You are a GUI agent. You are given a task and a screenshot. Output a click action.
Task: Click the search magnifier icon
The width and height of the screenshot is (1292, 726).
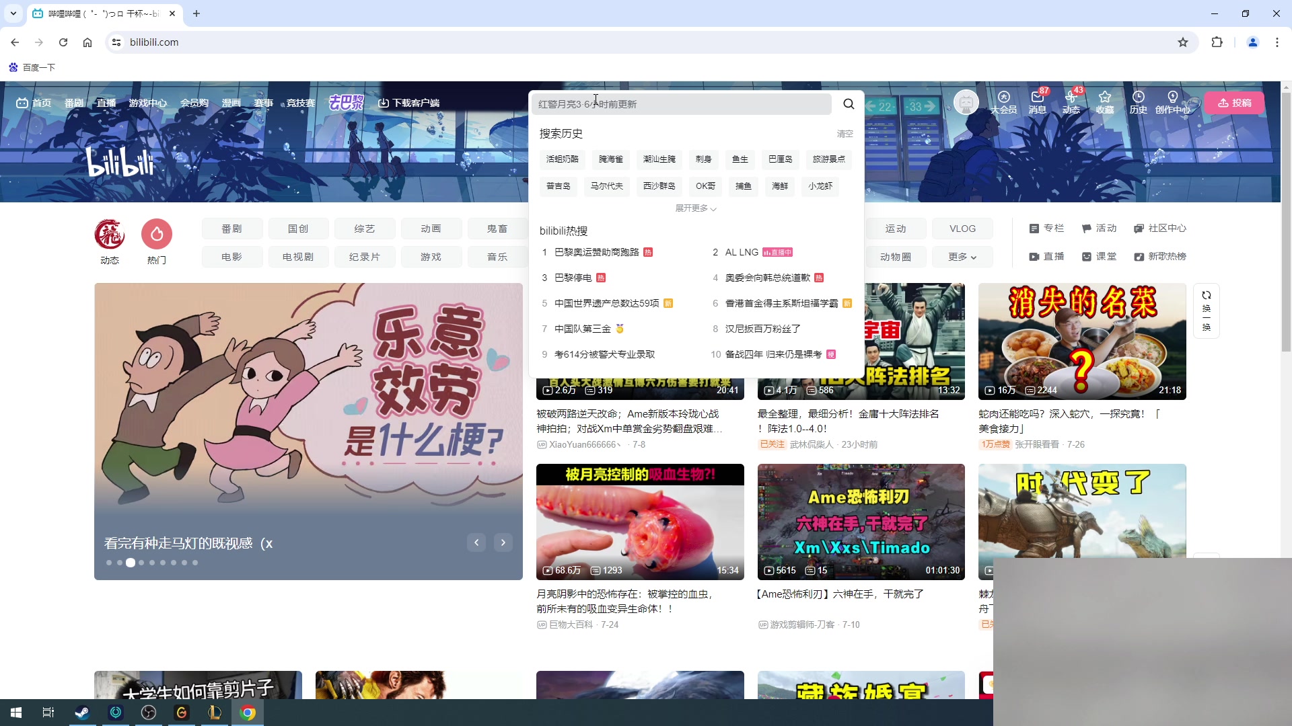[x=848, y=104]
